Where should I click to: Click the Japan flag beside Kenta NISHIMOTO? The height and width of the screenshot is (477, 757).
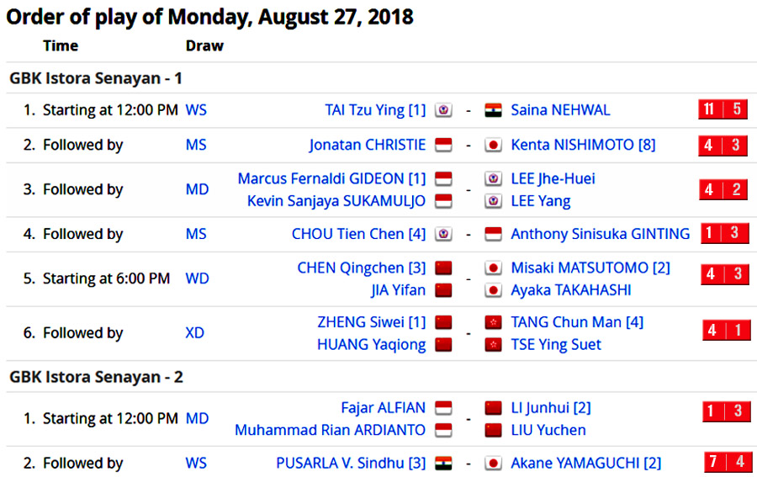click(x=493, y=146)
